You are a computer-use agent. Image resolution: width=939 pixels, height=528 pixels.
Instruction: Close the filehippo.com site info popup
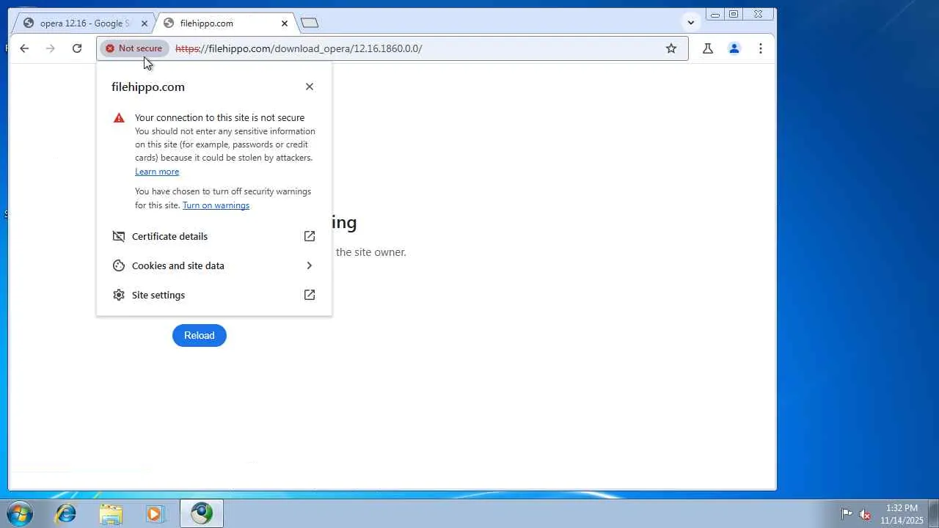click(310, 87)
